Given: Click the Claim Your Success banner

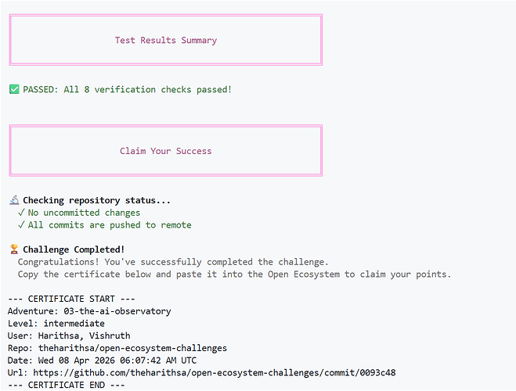Looking at the screenshot, I should 166,150.
